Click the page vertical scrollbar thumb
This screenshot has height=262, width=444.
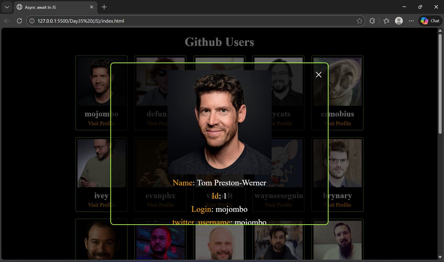coord(440,83)
